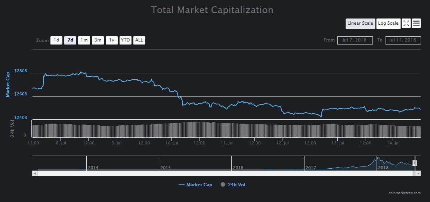Toggle 24h Vol series in legend
Viewport: 430px width, 202px height.
click(233, 185)
